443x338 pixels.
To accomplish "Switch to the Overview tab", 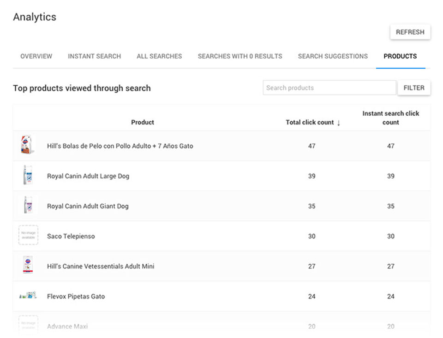I will tap(36, 56).
